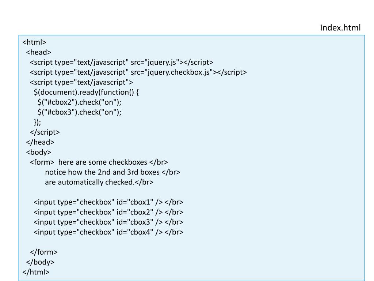Click the input line with id cbox1

[x=108, y=202]
